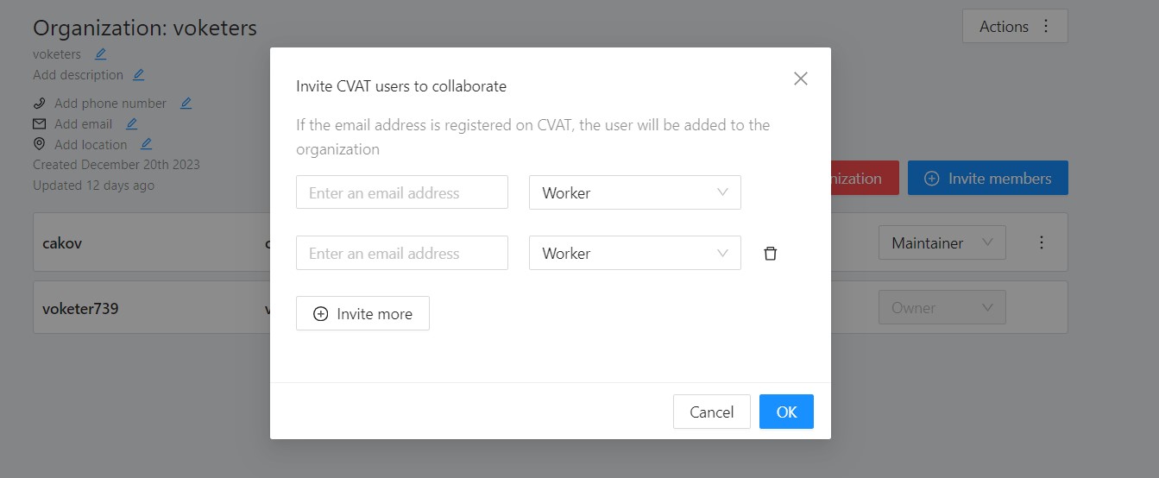Focus first email address input field

401,192
